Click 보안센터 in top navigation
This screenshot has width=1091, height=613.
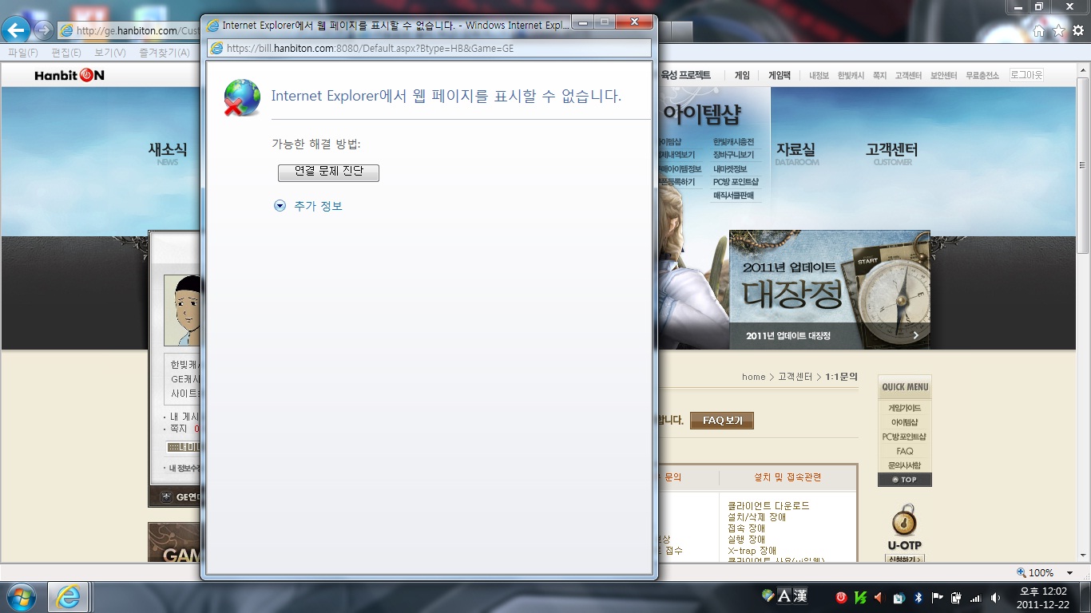943,76
